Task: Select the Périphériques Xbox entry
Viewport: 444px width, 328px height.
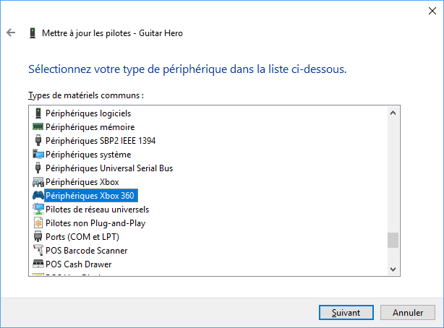Action: [x=82, y=181]
